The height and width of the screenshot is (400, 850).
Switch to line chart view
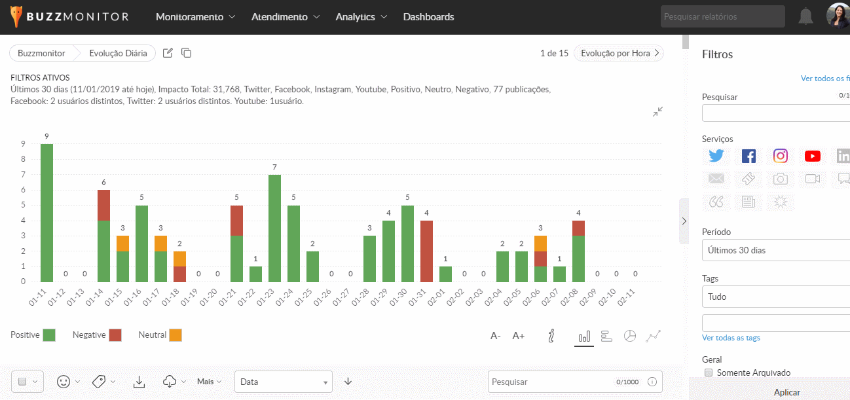653,336
